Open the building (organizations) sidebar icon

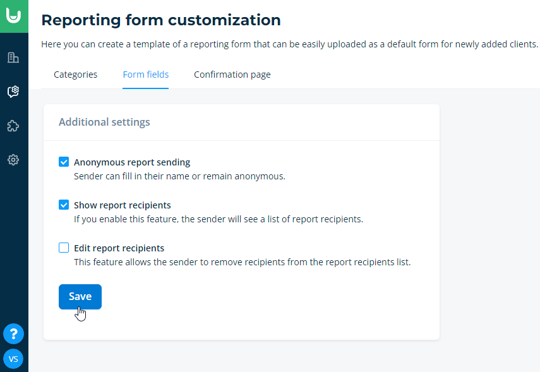coord(13,57)
